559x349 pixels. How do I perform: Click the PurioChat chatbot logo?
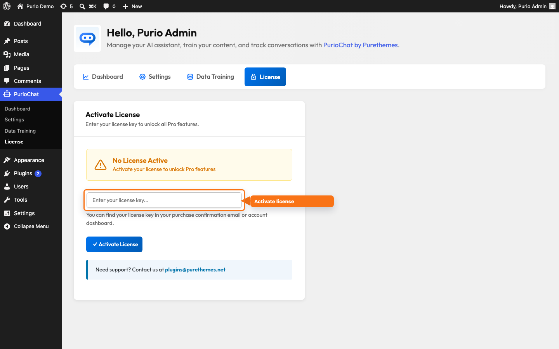87,38
